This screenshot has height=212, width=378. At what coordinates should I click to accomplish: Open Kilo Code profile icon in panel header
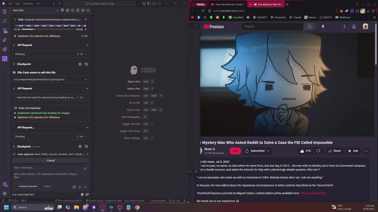click(x=78, y=10)
